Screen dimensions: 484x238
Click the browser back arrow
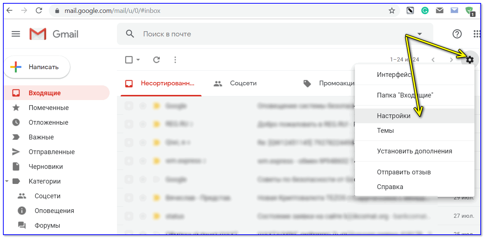[10, 11]
